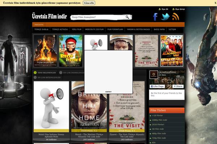Viewport: 217px width, 144px height.
Task: Open the orange RSS feed icon
Action: [x=176, y=17]
